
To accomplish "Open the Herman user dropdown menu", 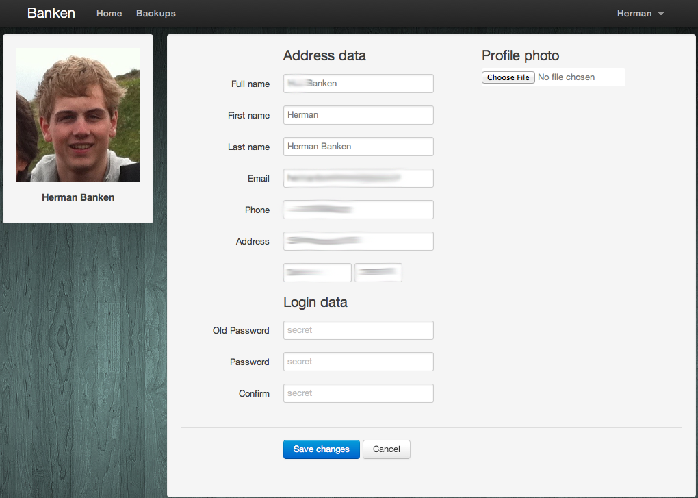I will [x=640, y=14].
